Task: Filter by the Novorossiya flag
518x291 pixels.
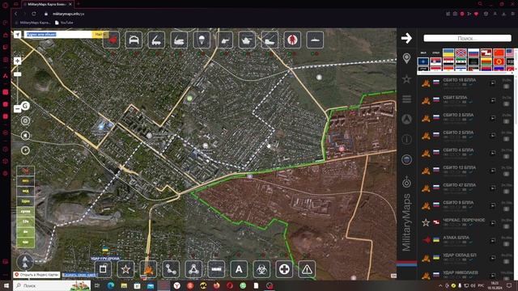Action: pos(461,53)
